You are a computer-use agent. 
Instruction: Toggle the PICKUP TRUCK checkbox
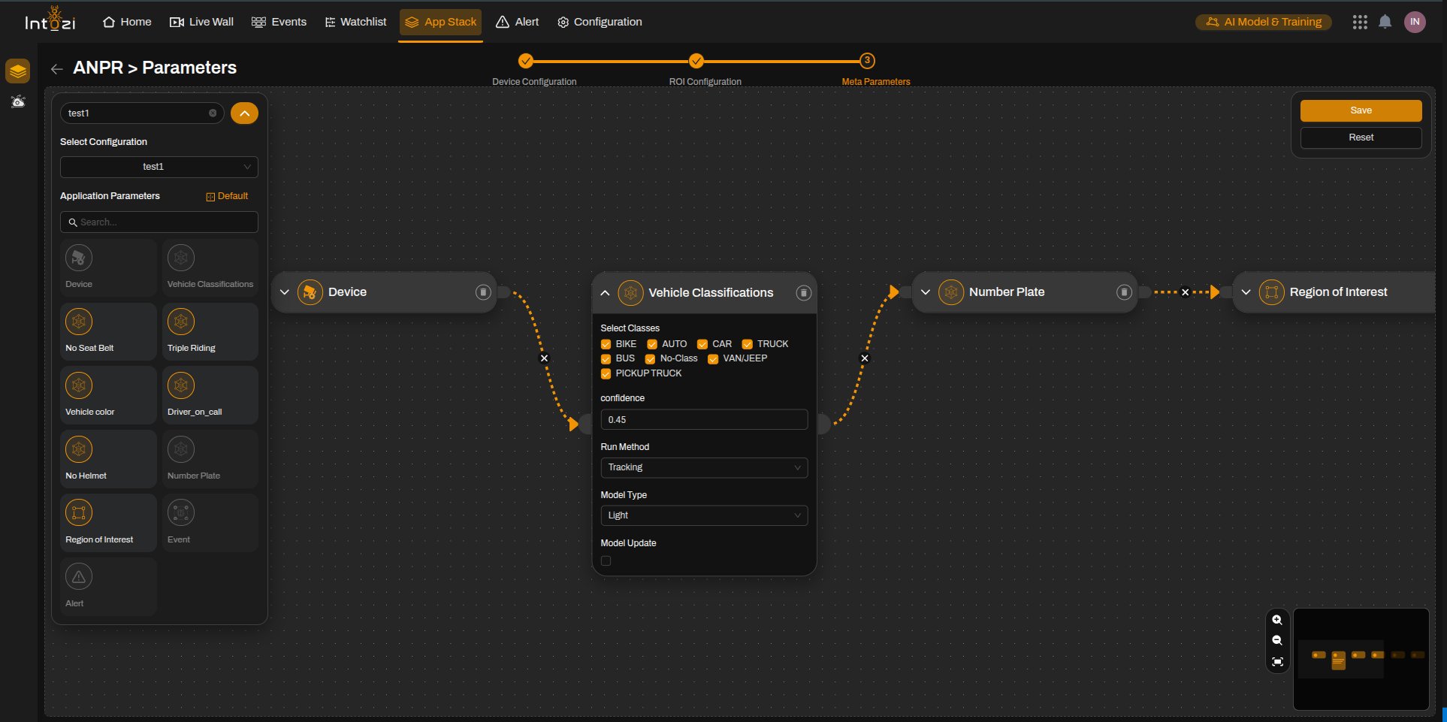[x=606, y=373]
